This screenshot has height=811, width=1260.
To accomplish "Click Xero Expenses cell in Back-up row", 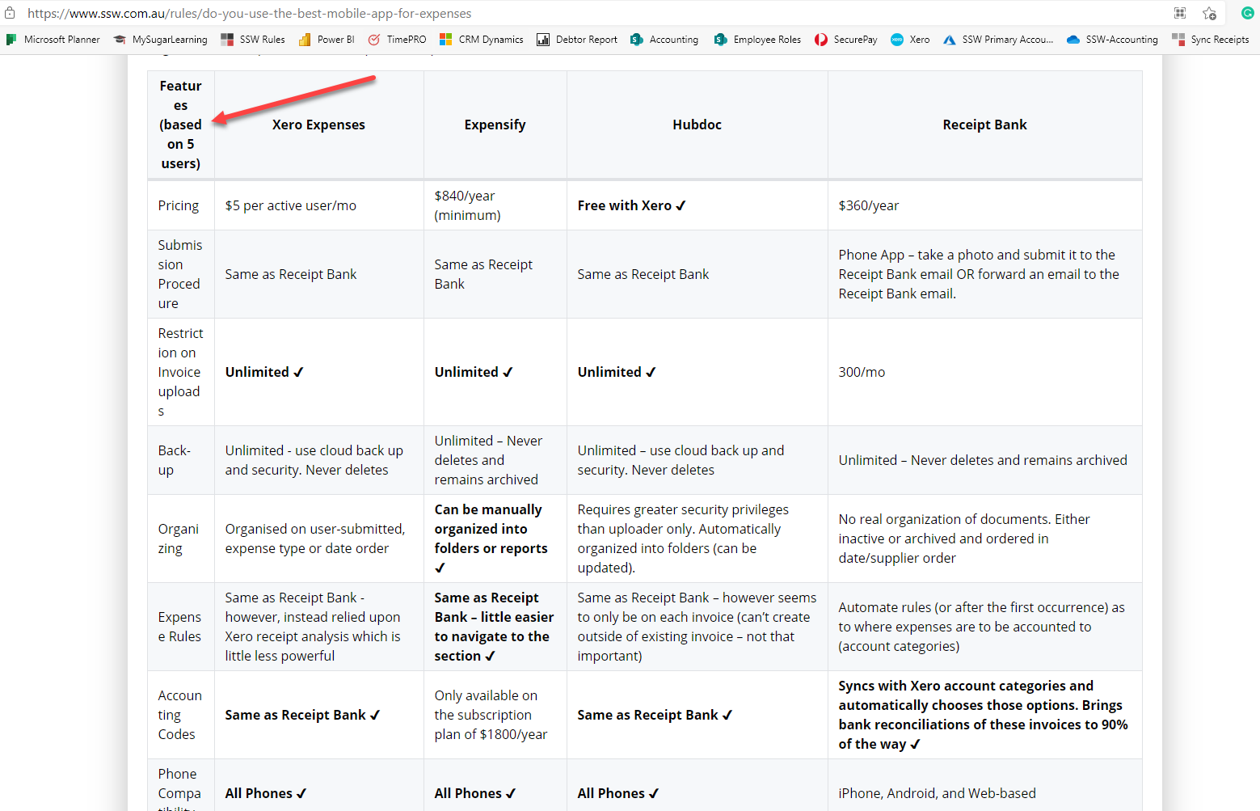I will click(x=319, y=460).
